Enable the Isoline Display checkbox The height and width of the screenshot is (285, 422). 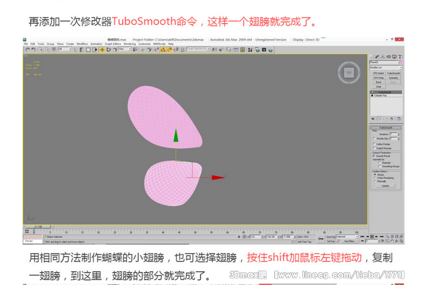click(374, 144)
